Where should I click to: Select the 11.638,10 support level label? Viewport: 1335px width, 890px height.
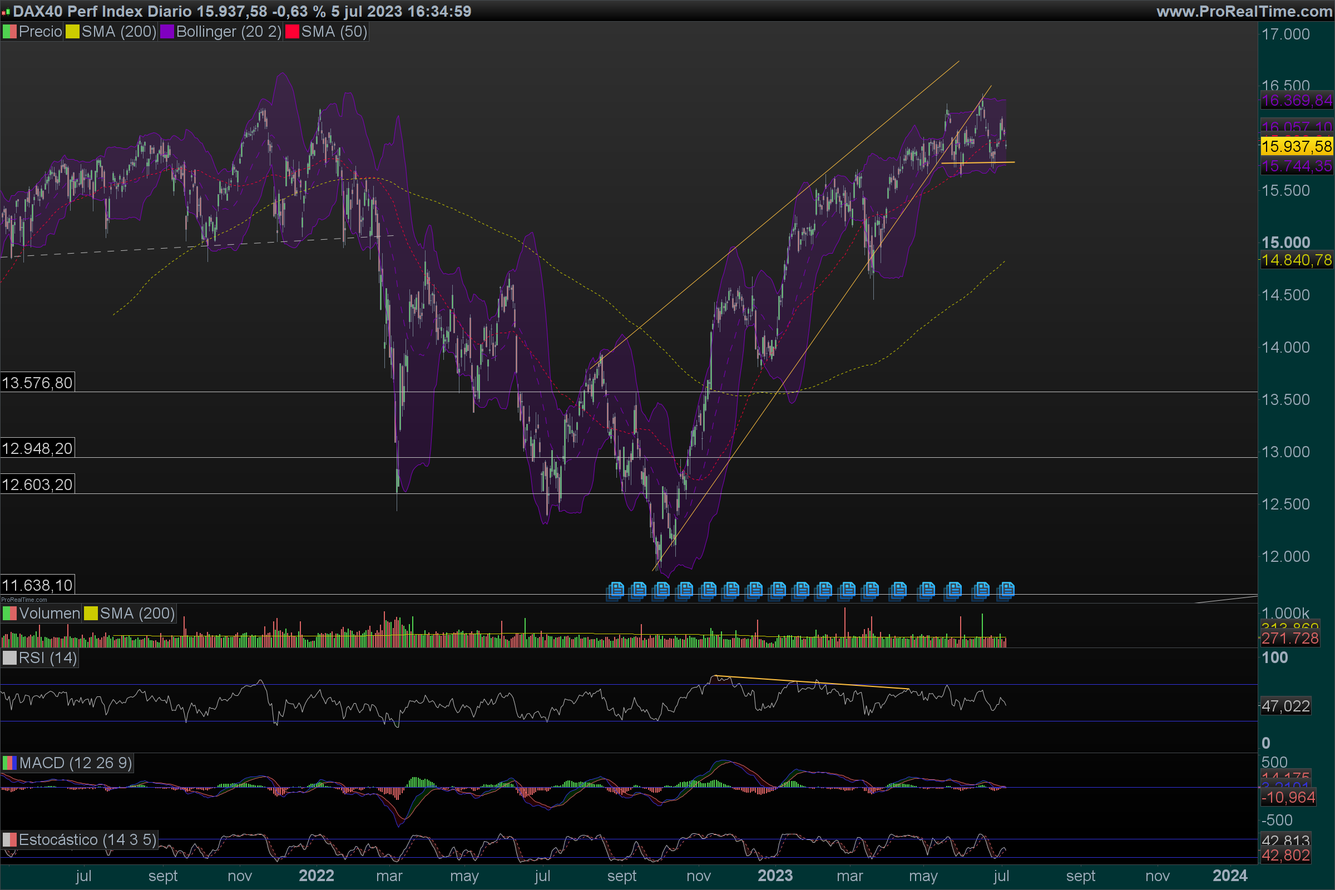click(37, 585)
